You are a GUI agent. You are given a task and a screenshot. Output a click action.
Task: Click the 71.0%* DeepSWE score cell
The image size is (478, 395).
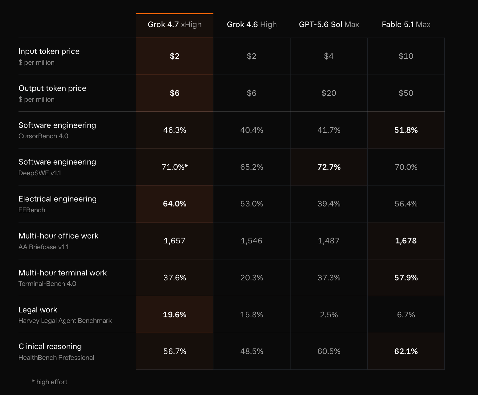click(175, 167)
